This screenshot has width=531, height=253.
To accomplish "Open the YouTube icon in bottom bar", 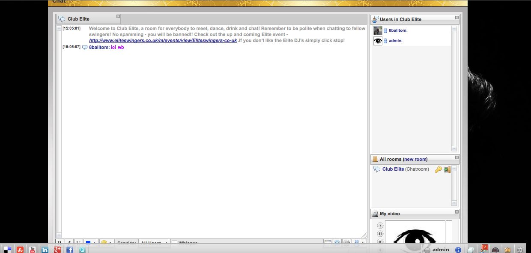I will [x=32, y=250].
